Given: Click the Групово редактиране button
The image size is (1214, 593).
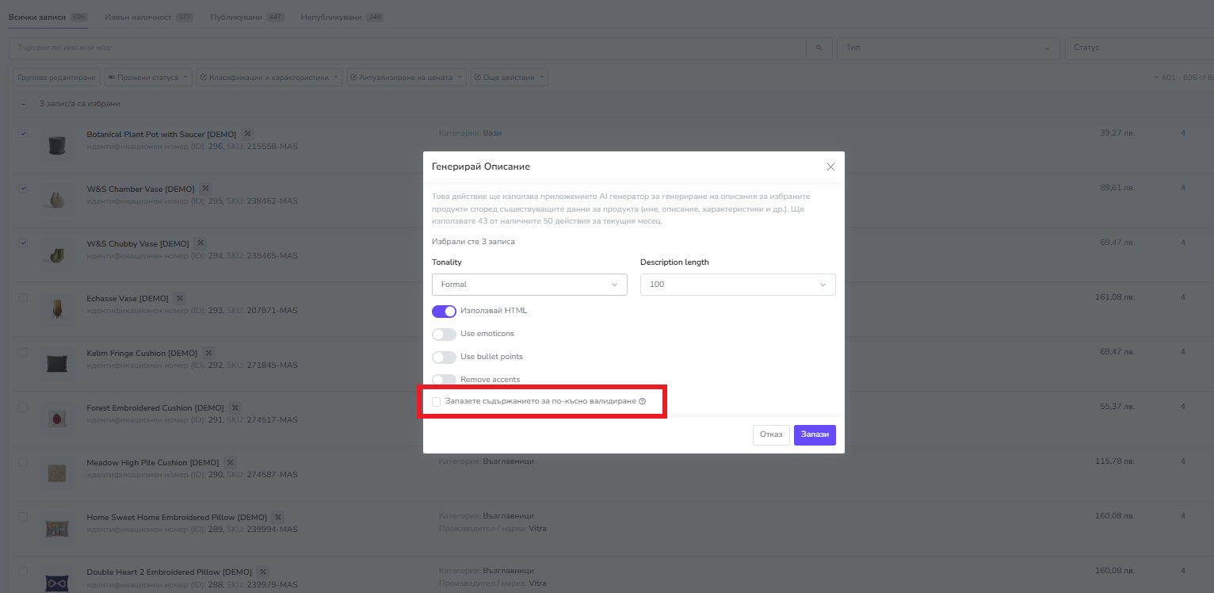Looking at the screenshot, I should 56,78.
